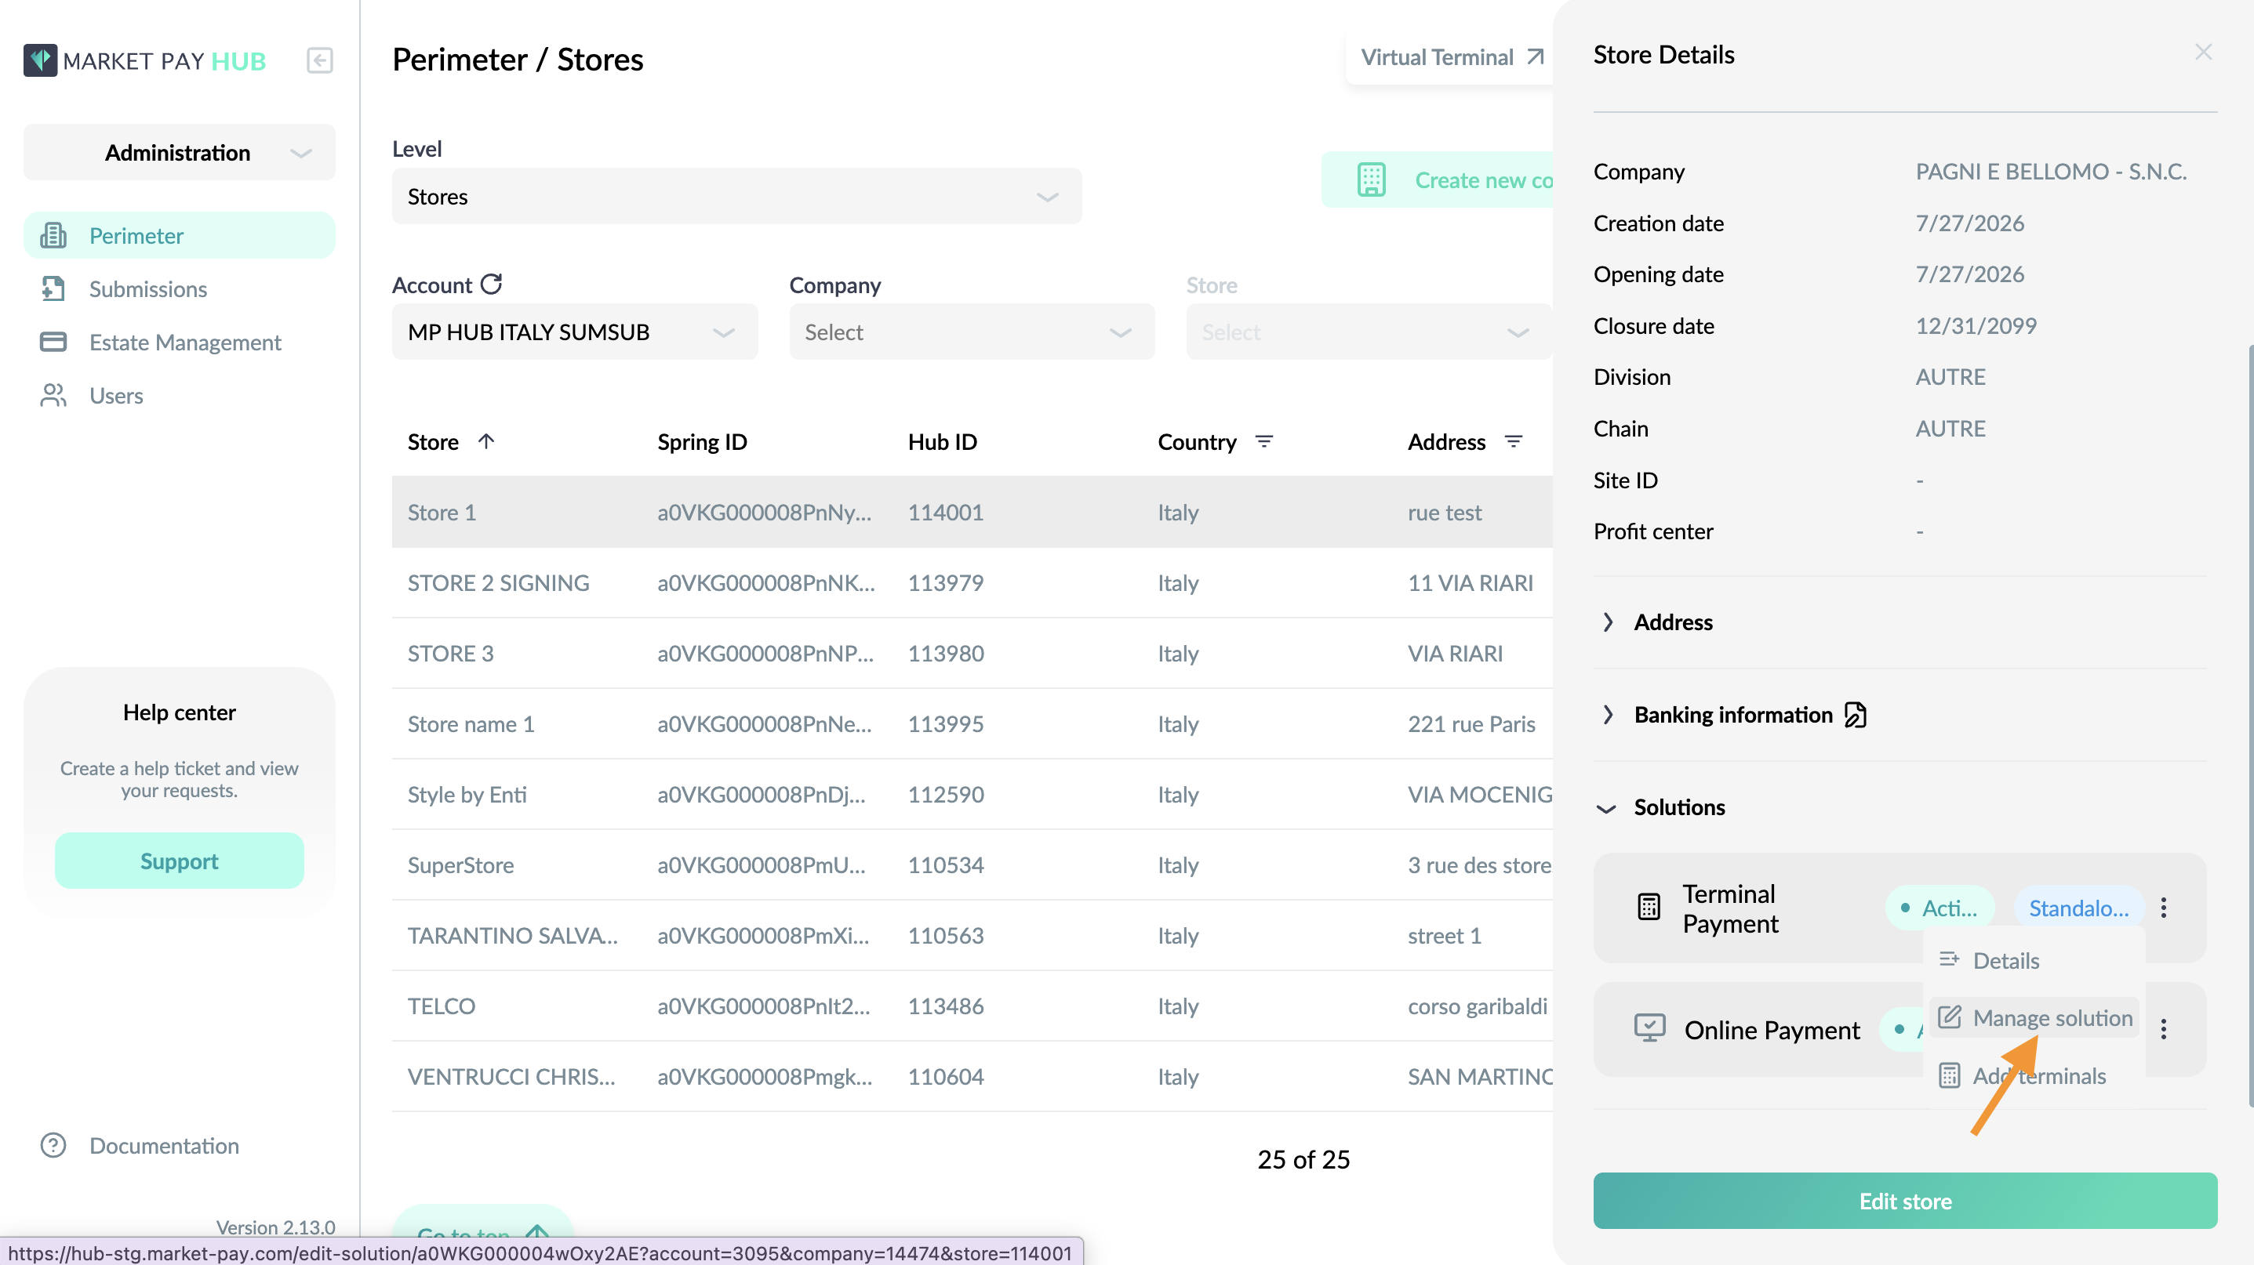2254x1265 pixels.
Task: Click the Virtual Terminal external arrow icon
Action: click(x=1536, y=57)
